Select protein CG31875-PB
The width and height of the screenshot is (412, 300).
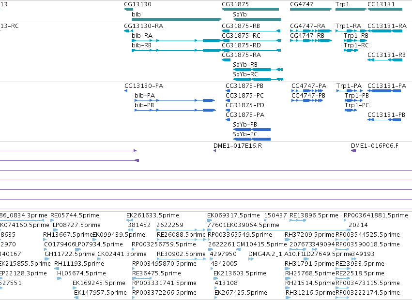(x=228, y=91)
